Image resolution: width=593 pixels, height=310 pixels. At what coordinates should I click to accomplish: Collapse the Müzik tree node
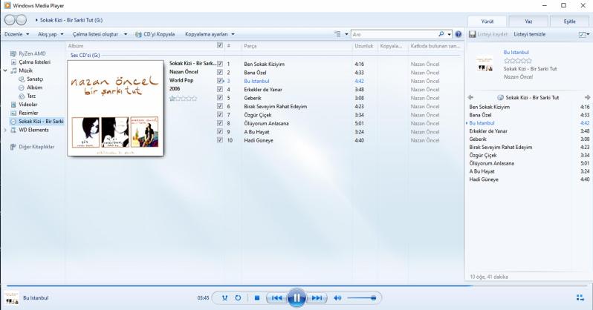[x=5, y=70]
